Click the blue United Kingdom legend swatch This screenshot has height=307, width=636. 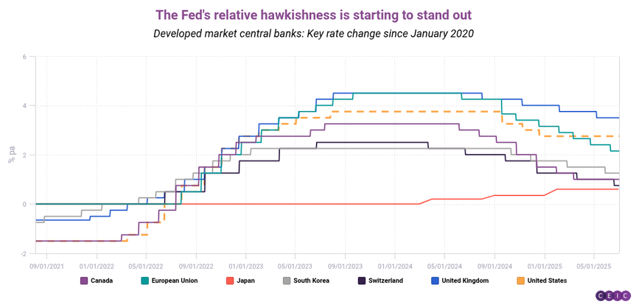(x=435, y=280)
